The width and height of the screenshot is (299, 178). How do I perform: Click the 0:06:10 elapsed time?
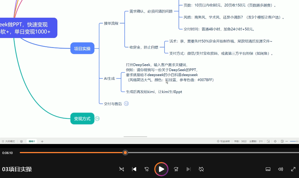tap(7, 153)
